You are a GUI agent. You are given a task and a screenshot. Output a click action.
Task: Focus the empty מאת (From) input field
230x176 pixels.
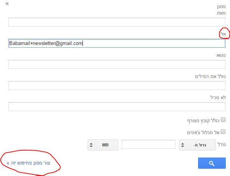pos(117,22)
